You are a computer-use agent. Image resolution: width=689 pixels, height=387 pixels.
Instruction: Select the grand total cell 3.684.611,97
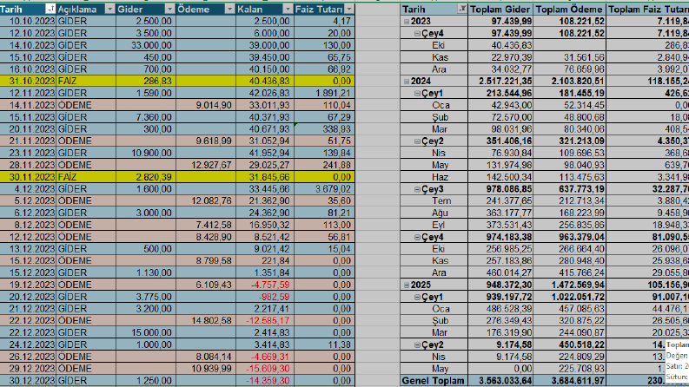pos(569,381)
